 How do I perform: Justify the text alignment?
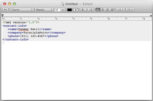click(x=112, y=10)
